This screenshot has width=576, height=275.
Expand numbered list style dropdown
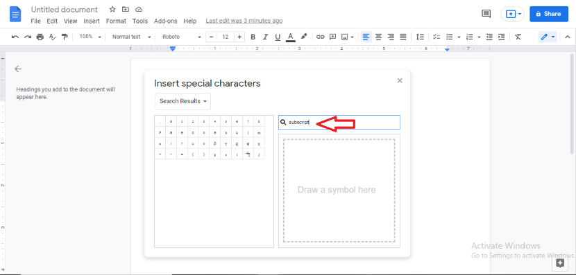[479, 37]
